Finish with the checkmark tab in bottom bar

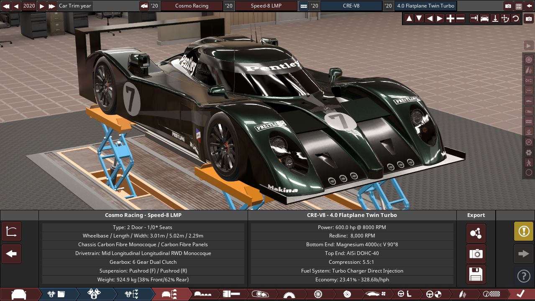pos(520,294)
